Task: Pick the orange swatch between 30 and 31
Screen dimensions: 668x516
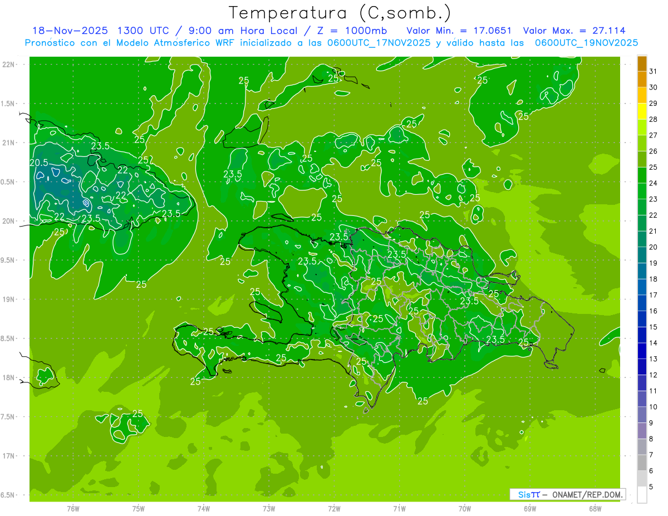Action: tap(642, 80)
